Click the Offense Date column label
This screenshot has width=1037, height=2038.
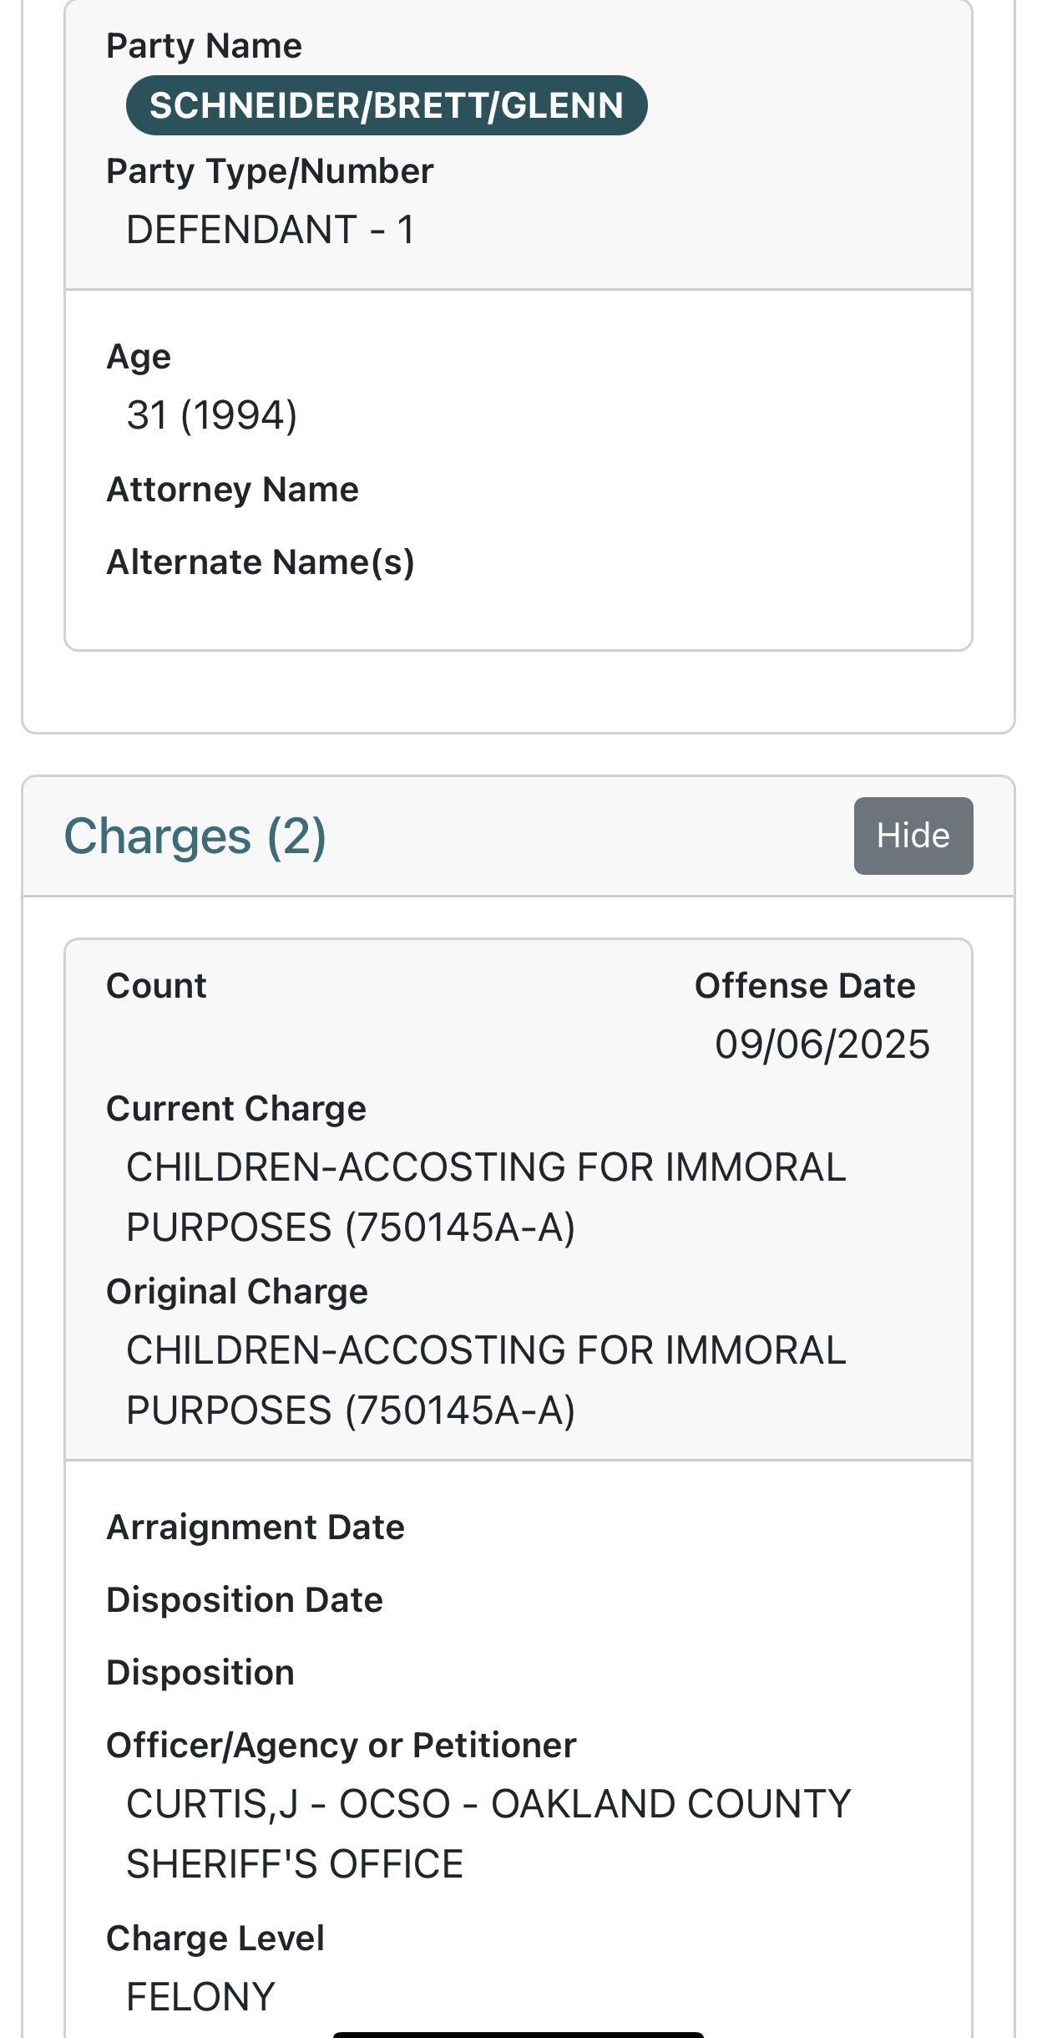[x=805, y=986]
